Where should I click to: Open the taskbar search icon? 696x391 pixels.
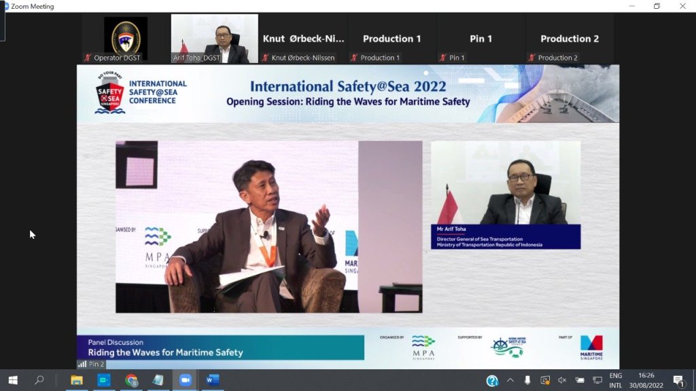[39, 380]
